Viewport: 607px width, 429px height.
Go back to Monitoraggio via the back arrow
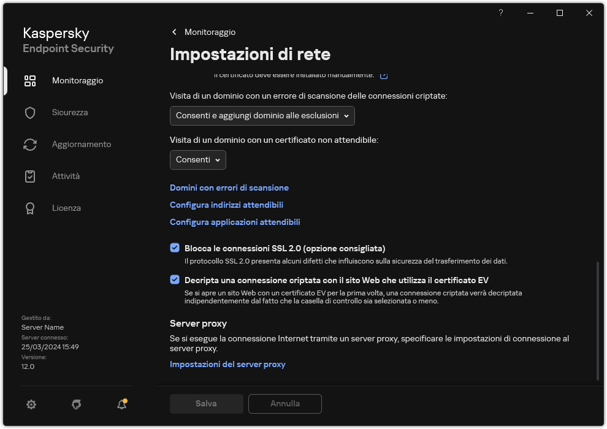pos(174,32)
